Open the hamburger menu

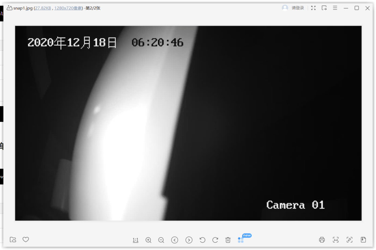(x=335, y=8)
